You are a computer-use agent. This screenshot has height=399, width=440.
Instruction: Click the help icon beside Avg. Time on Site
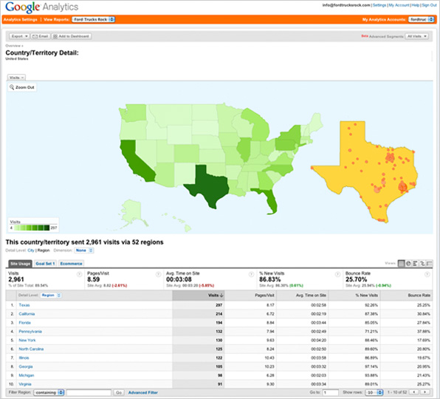pyautogui.click(x=252, y=274)
